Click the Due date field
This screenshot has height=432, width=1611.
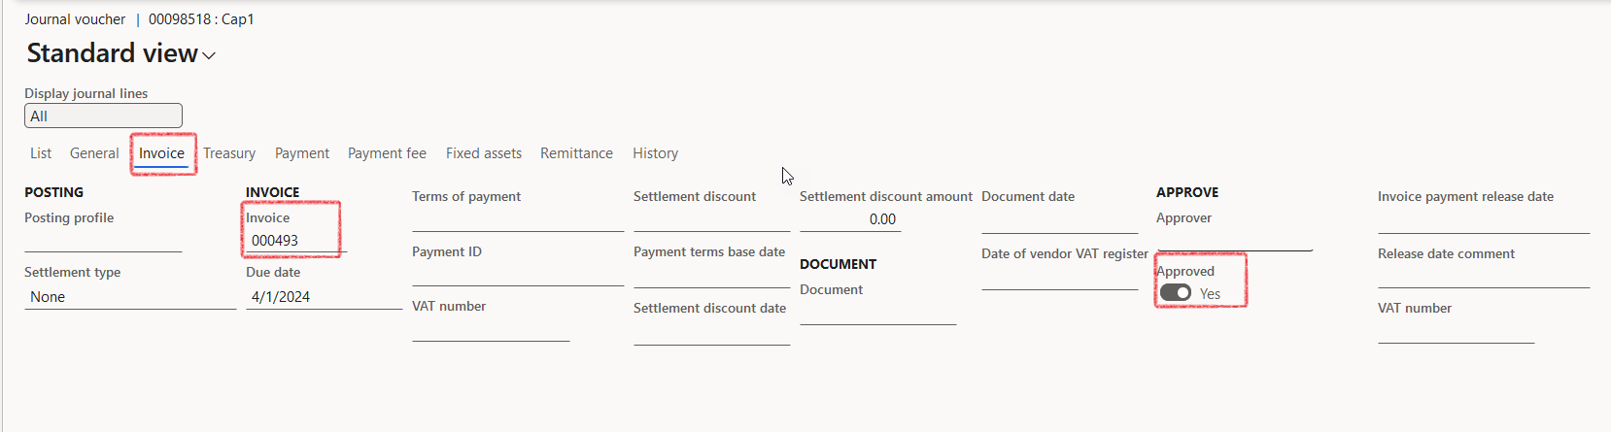click(x=324, y=297)
